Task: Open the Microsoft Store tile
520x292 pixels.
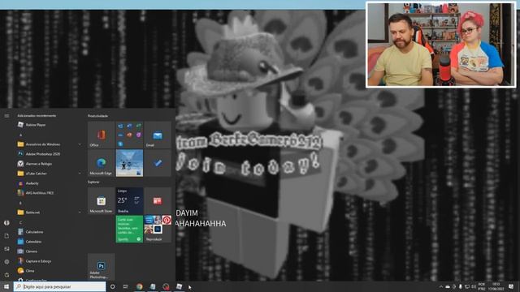Action: tap(101, 200)
